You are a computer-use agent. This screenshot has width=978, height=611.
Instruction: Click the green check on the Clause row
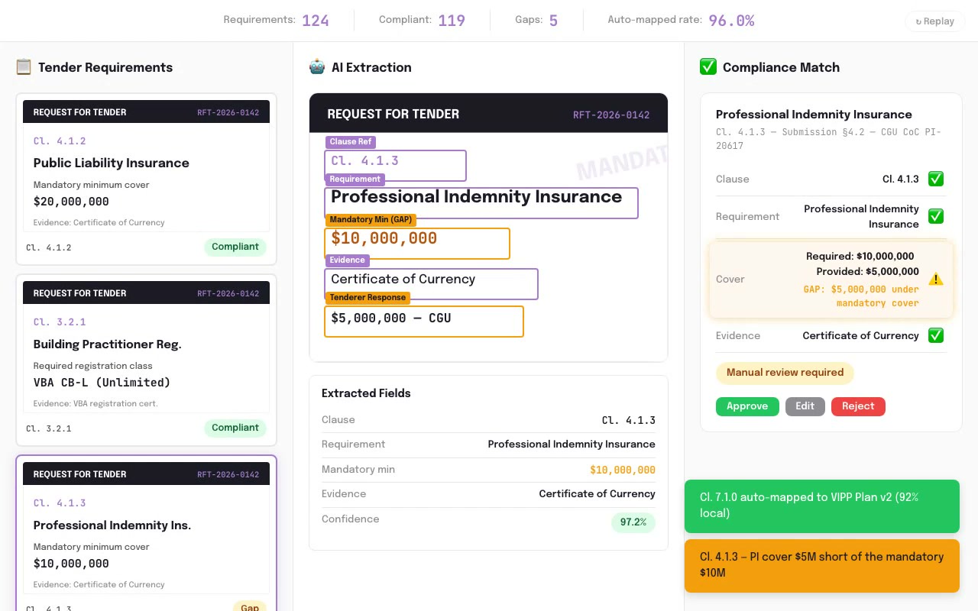pos(936,179)
